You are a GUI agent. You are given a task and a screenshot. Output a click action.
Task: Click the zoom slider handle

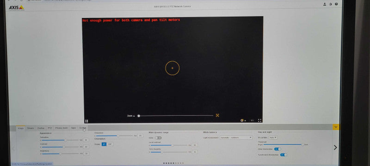[x=139, y=116]
